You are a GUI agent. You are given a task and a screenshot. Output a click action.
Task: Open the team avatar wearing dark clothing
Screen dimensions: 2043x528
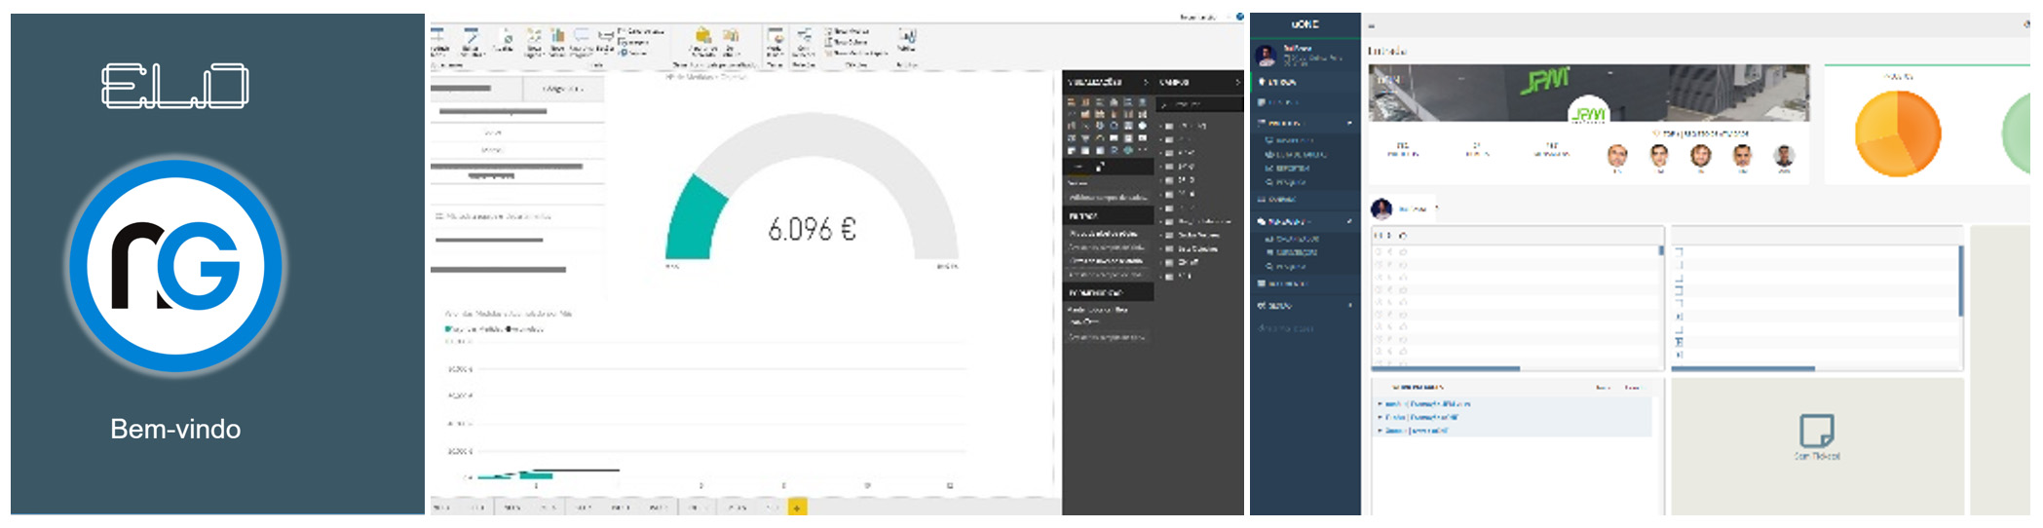click(1784, 155)
